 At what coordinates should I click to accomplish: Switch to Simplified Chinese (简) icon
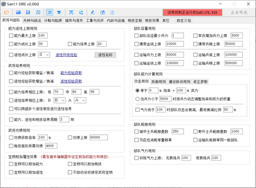(49, 12)
